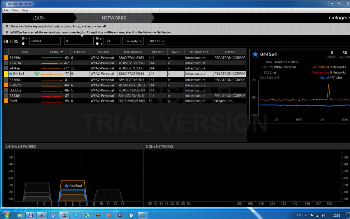Click the blue star beside 0445e4 in details panel
The width and height of the screenshot is (350, 219).
tap(255, 54)
